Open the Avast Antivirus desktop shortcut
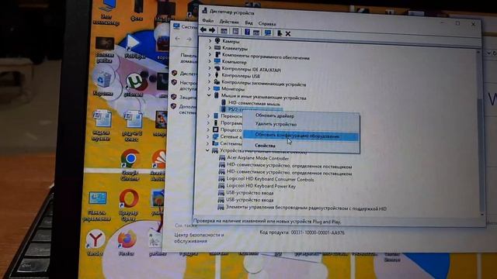This screenshot has height=279, width=497. pos(158,165)
